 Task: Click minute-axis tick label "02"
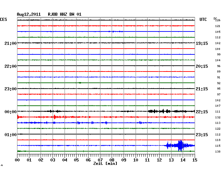41,160
